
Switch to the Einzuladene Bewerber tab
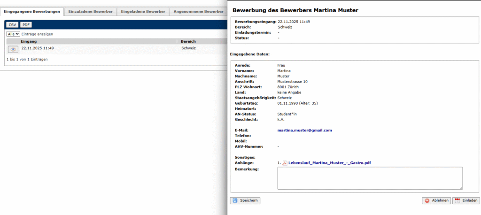point(89,11)
